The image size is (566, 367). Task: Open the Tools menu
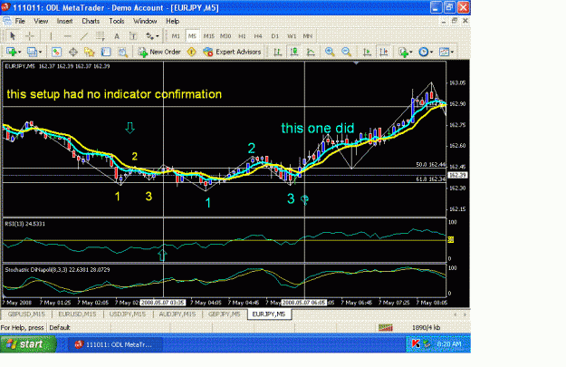[117, 21]
